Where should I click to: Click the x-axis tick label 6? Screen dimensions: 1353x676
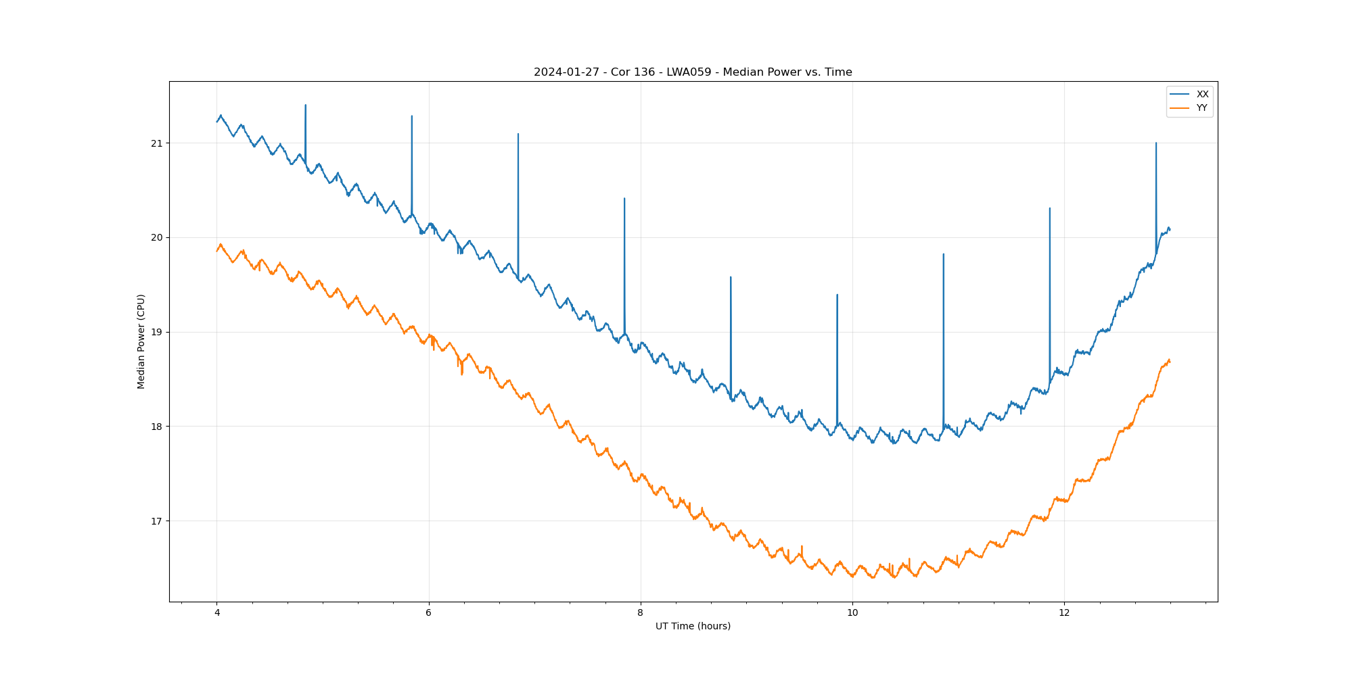(x=429, y=613)
